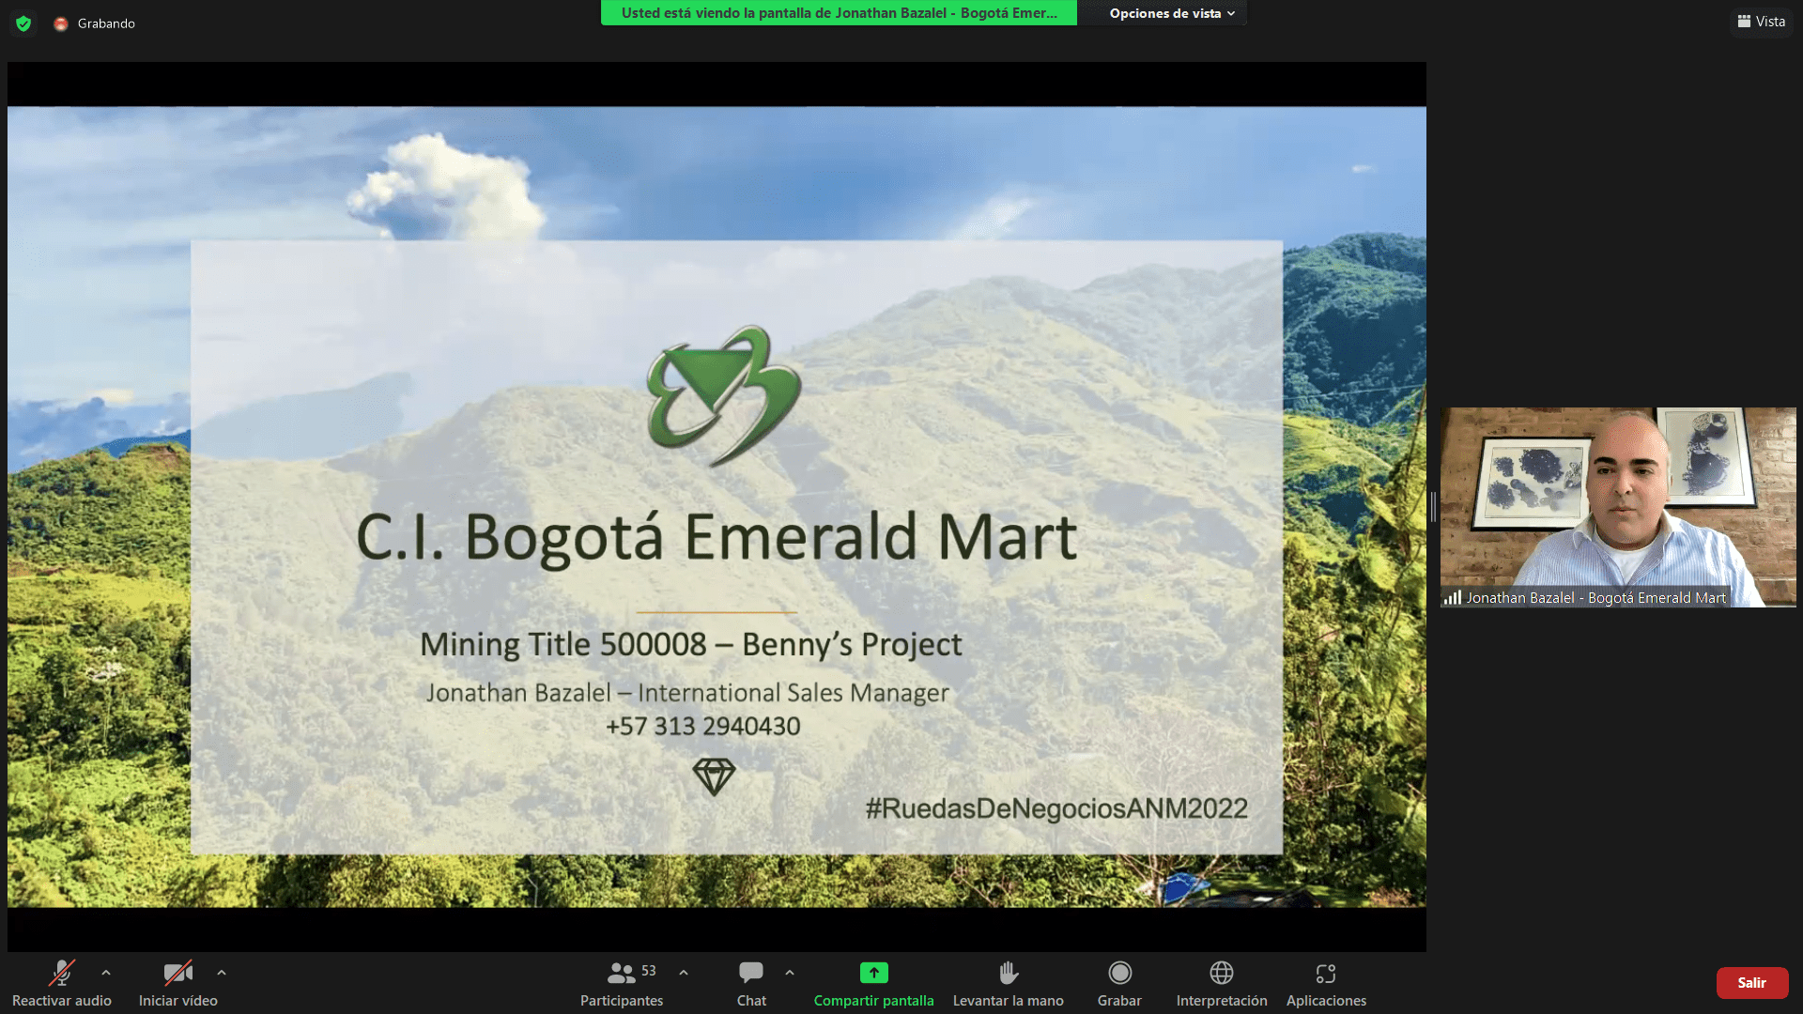Click the slide title C.I. Bogotá Emerald Mart
This screenshot has height=1014, width=1803.
click(x=717, y=538)
